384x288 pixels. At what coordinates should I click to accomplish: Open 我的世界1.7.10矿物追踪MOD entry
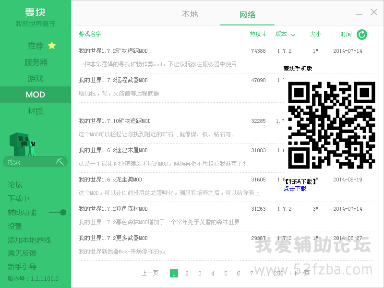114,121
